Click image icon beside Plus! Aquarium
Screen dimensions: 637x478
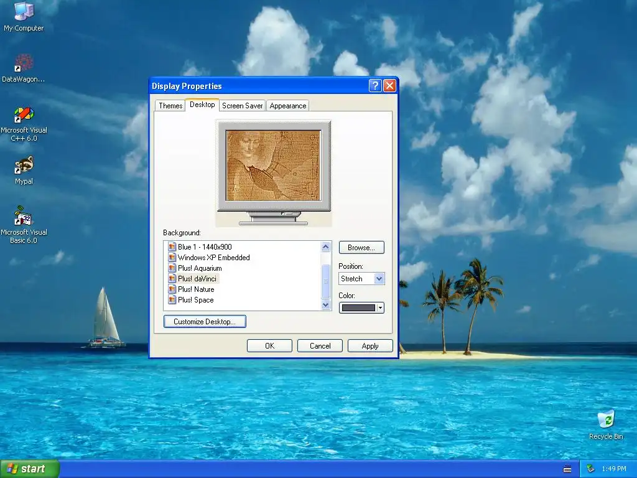pyautogui.click(x=172, y=268)
